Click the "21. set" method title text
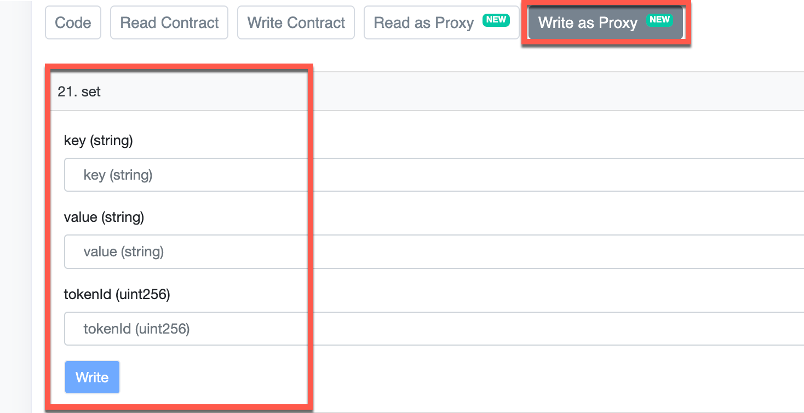Screen dimensions: 804x413 [x=79, y=91]
